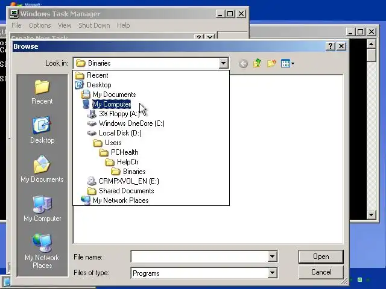386x289 pixels.
Task: Maximize the Windows Task Manager window
Action: click(230, 14)
